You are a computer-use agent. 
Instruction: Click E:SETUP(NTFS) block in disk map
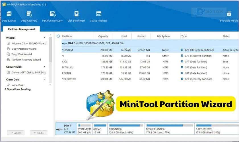pos(217,129)
